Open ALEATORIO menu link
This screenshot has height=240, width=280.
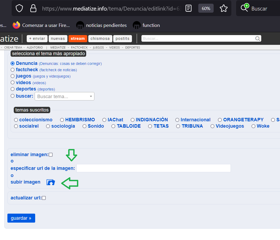click(x=35, y=47)
